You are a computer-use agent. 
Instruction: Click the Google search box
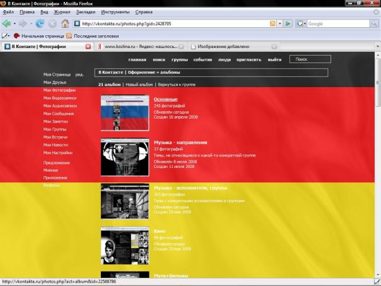coord(338,23)
